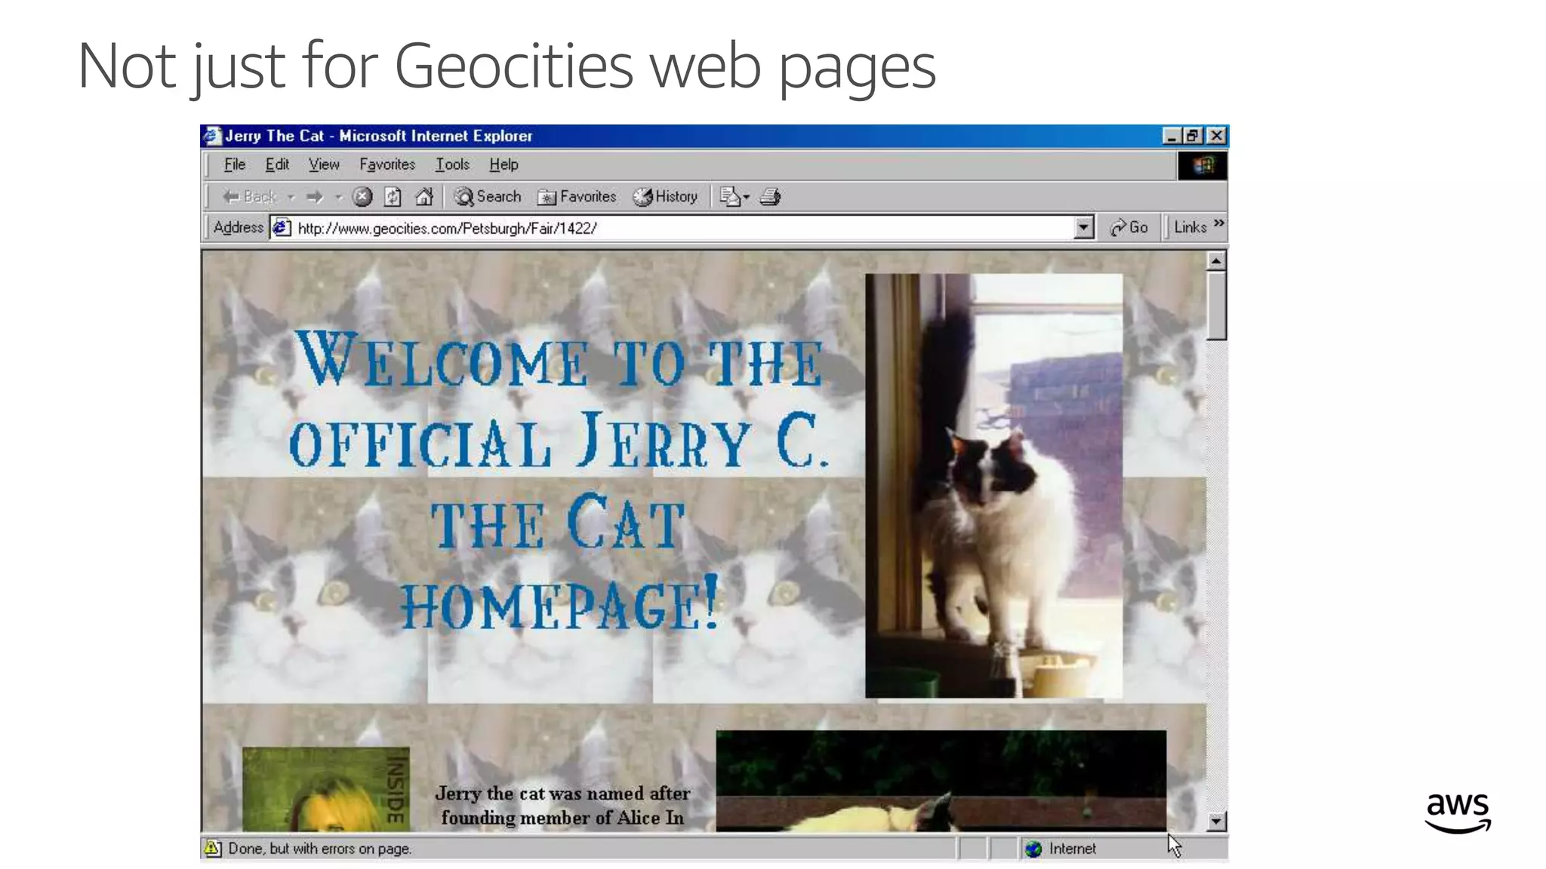Minimize the Internet Explorer window
Image resolution: width=1546 pixels, height=869 pixels.
coord(1172,136)
